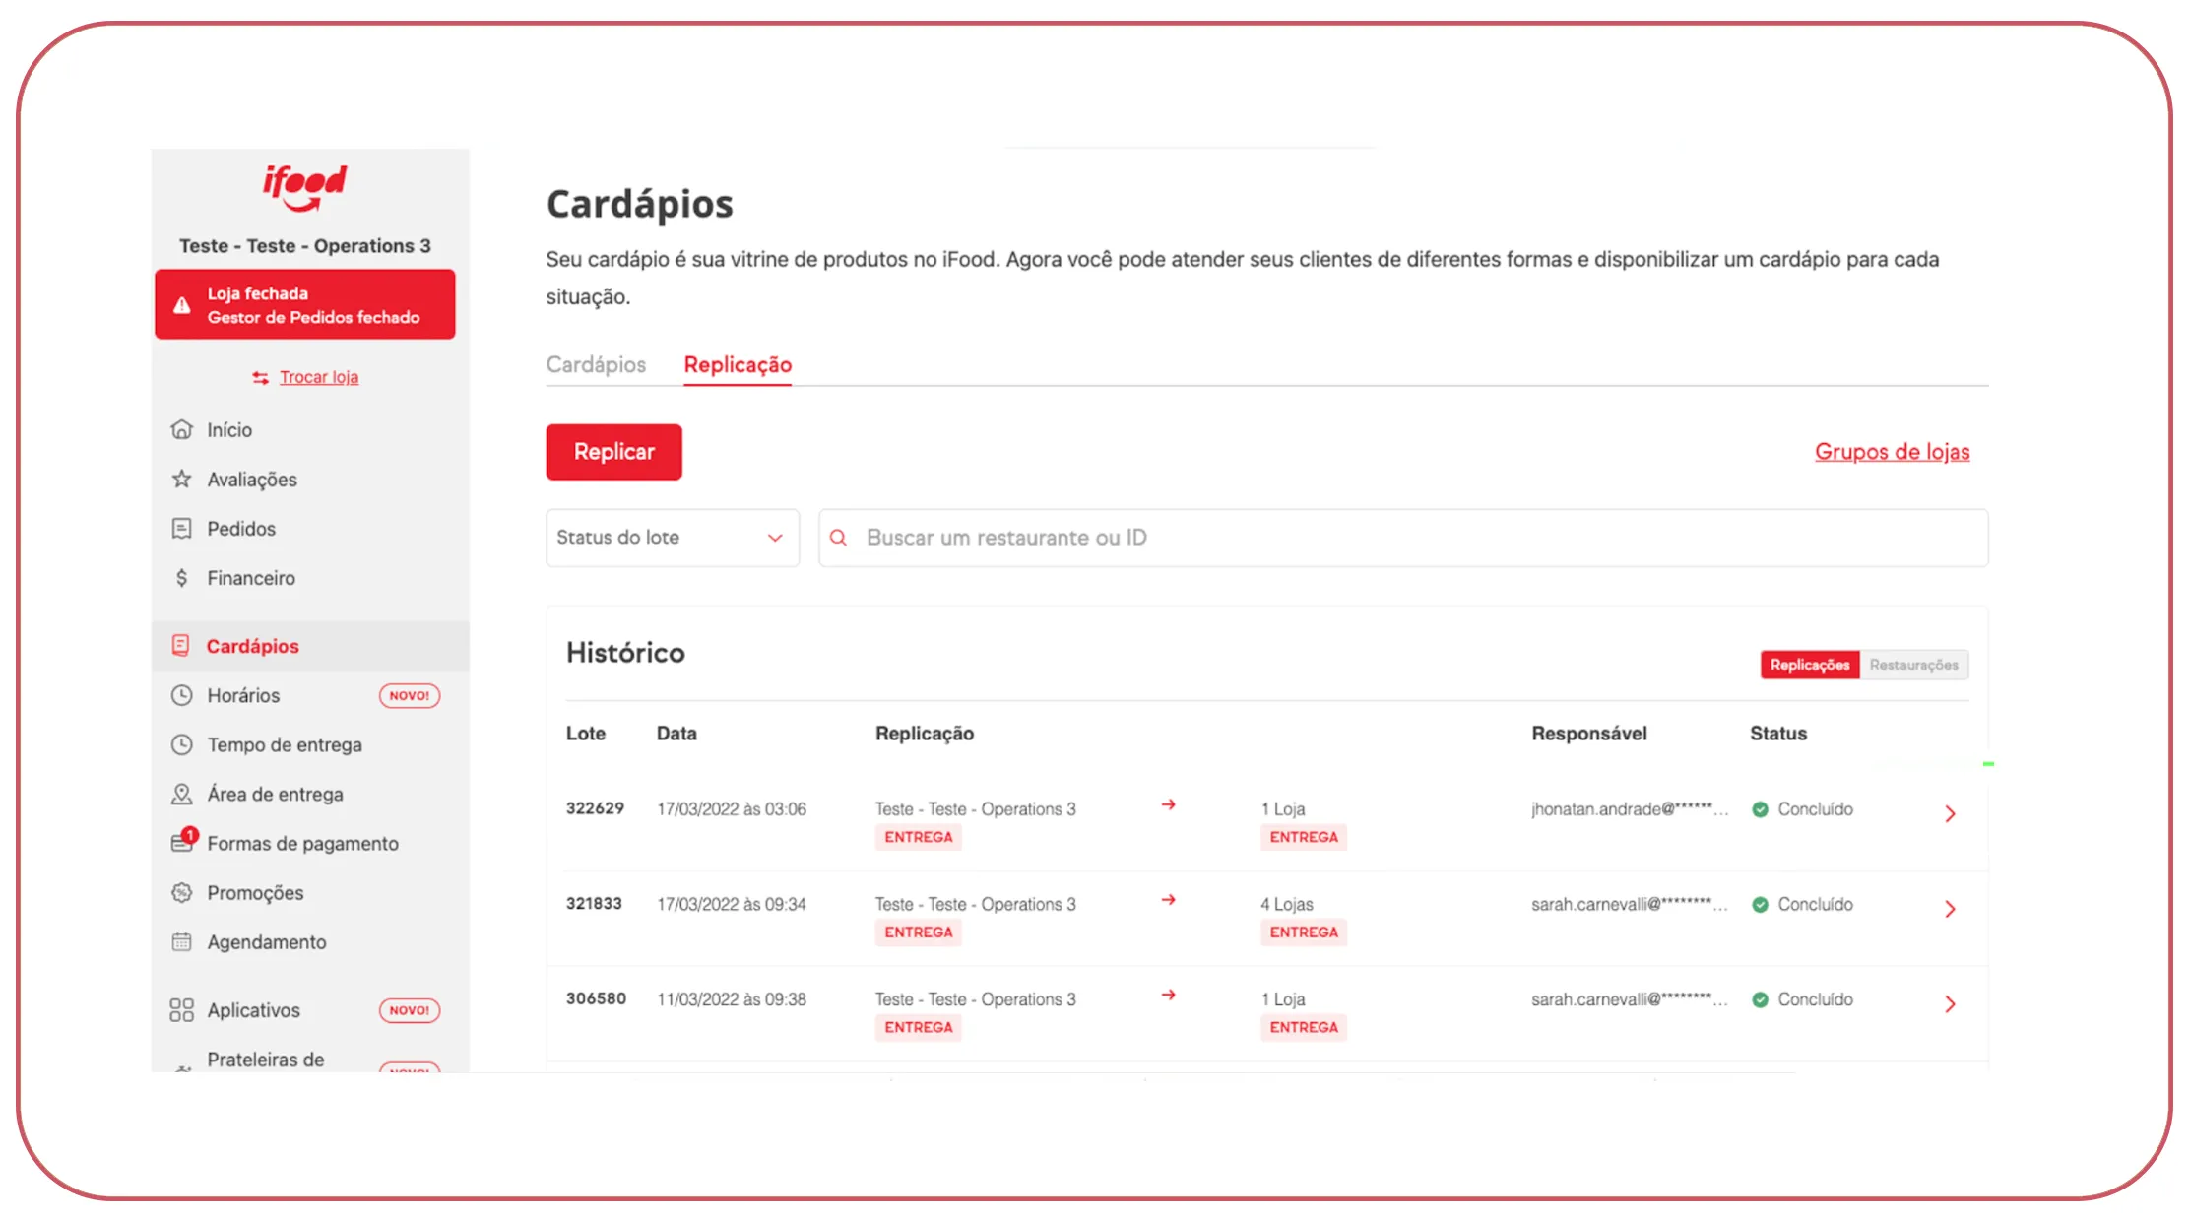Click 4 Lojas in lote 321833 row
Screen dimensions: 2189x1221
[x=1287, y=904]
